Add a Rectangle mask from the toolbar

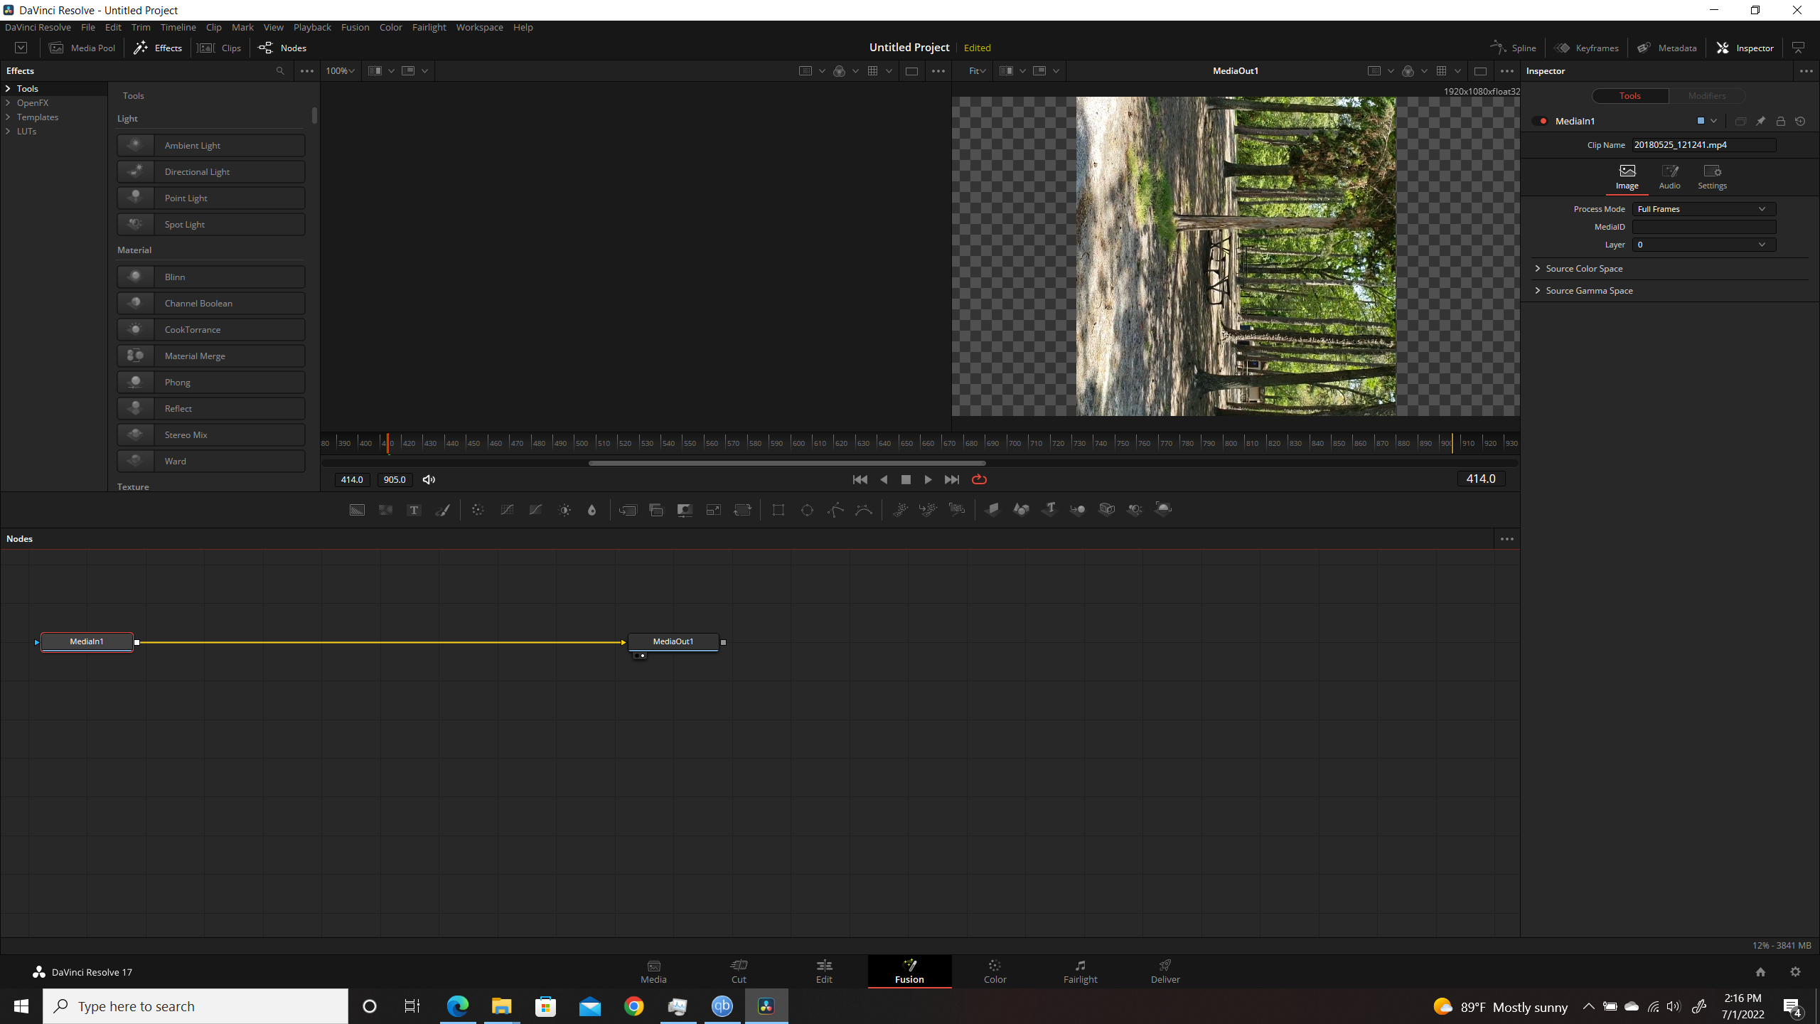(x=778, y=509)
